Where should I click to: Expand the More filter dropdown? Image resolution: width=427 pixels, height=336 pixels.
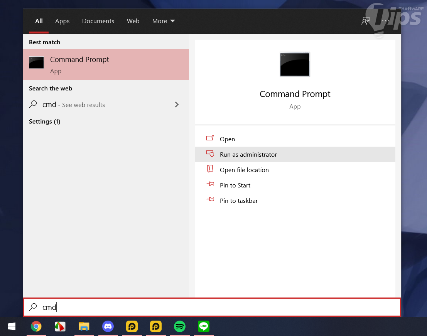(164, 21)
